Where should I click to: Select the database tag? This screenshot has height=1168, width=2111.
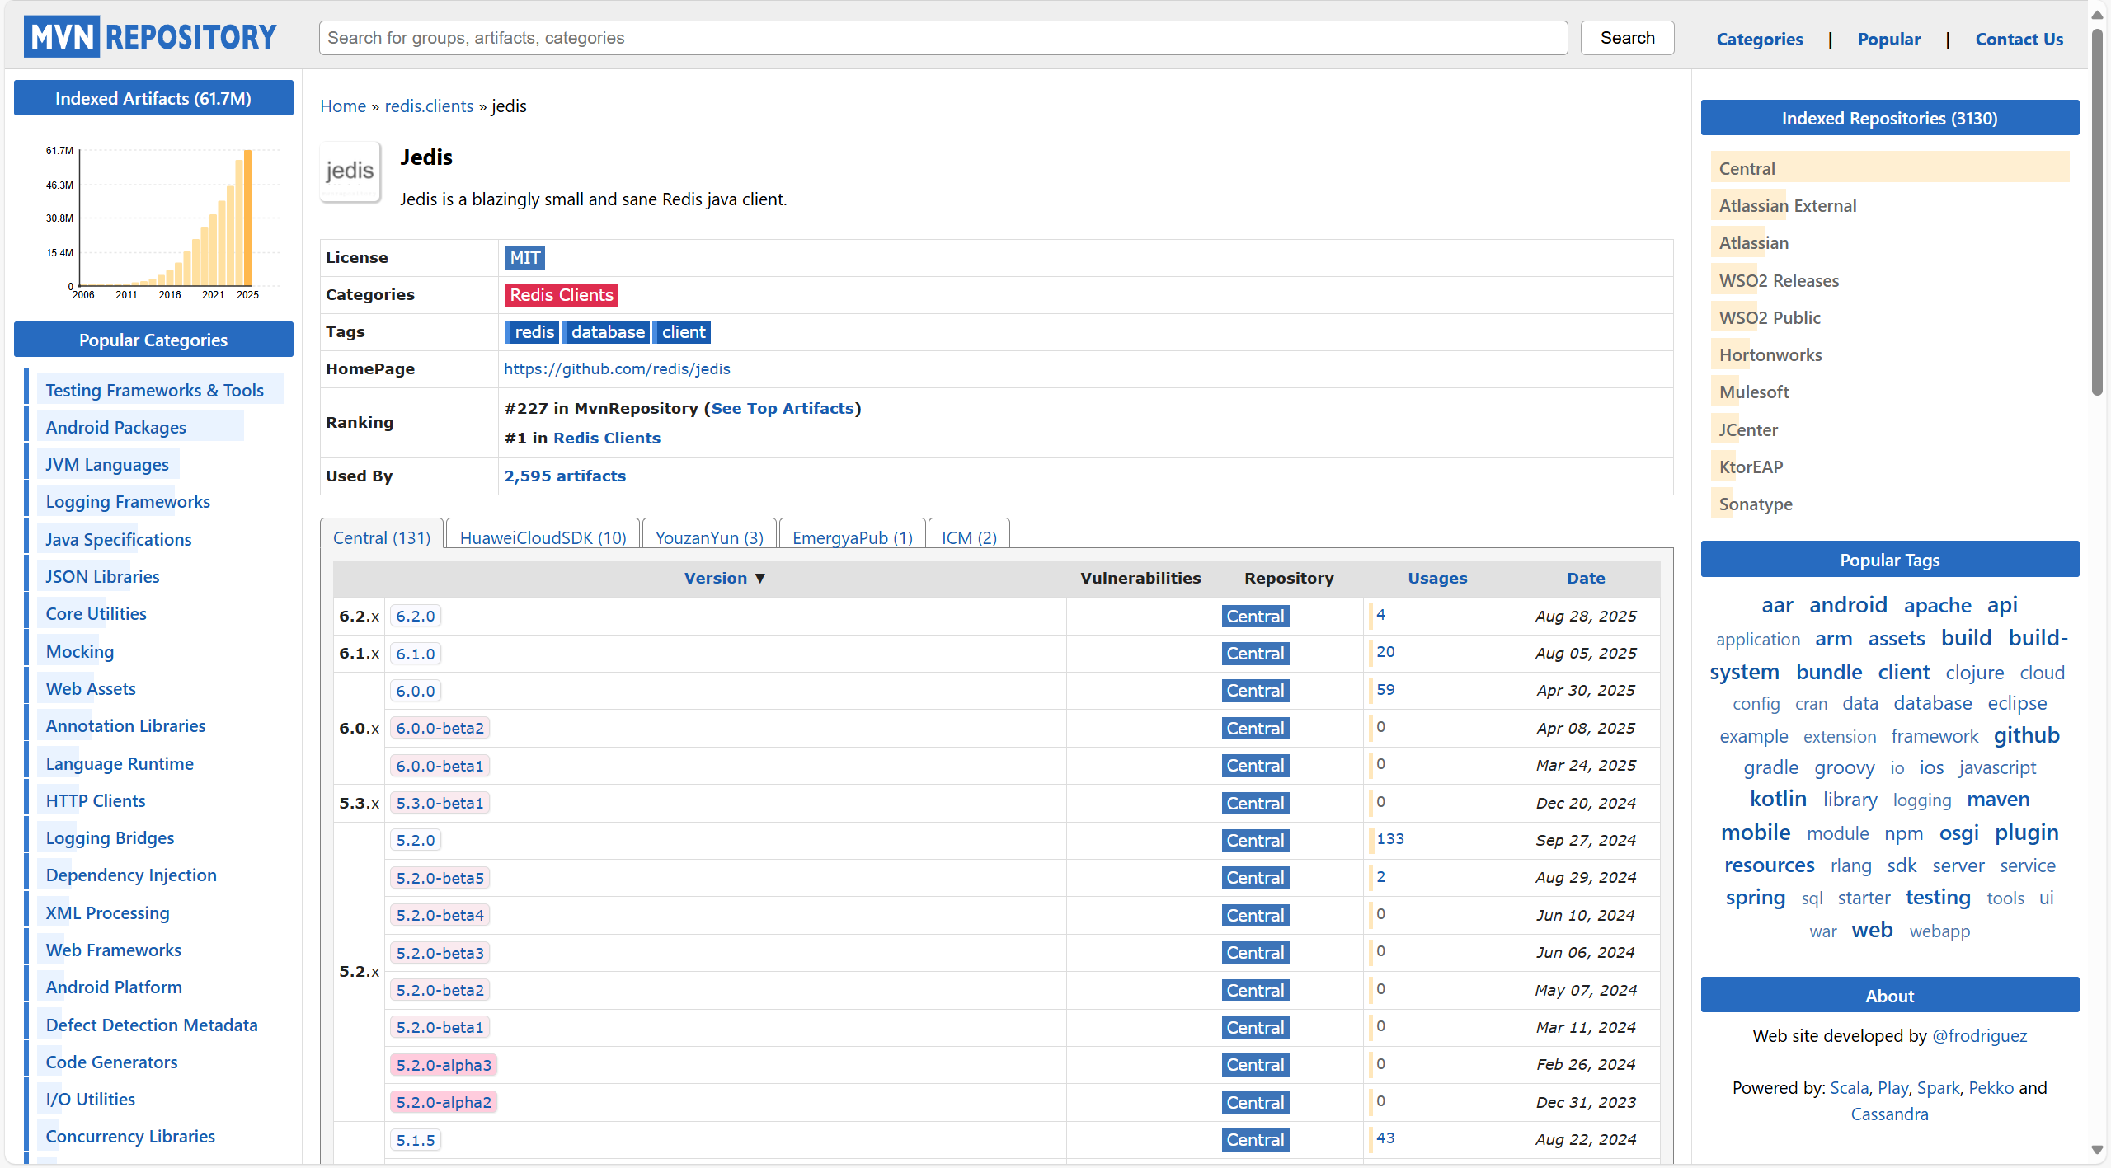point(608,332)
